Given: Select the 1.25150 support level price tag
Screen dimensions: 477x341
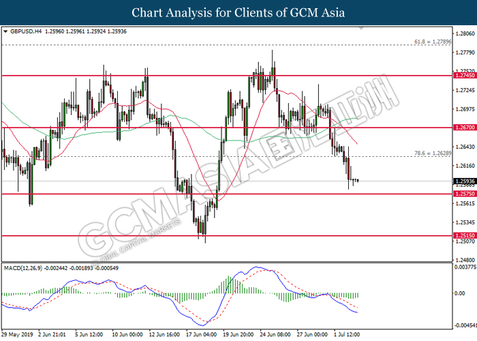Looking at the screenshot, I should (465, 235).
